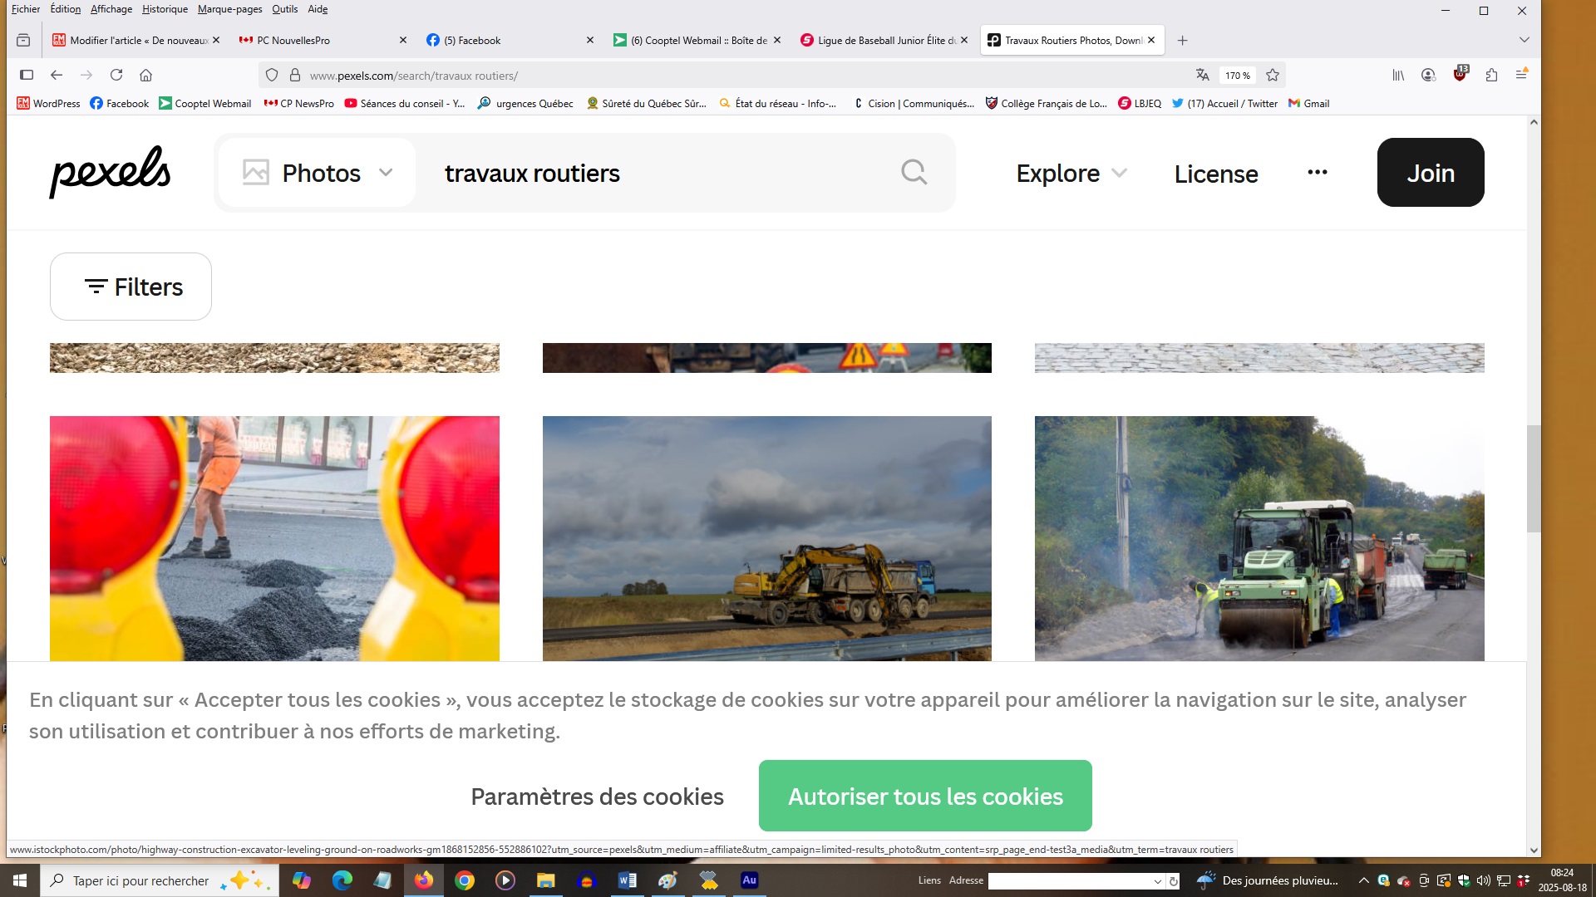This screenshot has width=1596, height=897.
Task: Open Word from the Windows taskbar
Action: (x=627, y=880)
